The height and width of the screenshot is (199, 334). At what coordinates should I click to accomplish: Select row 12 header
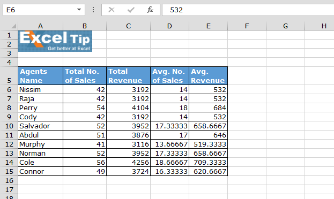coord(9,144)
